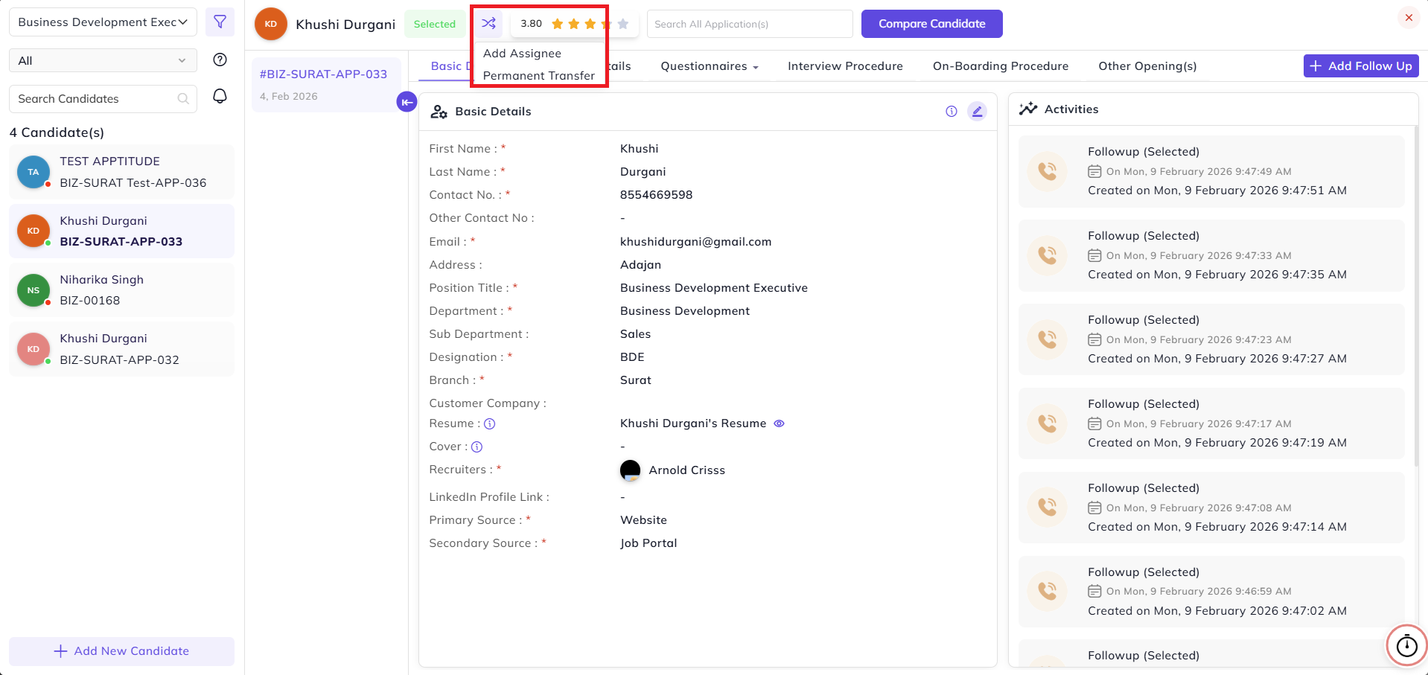Choose Add Assignee from the menu
The height and width of the screenshot is (675, 1428).
[x=522, y=54]
